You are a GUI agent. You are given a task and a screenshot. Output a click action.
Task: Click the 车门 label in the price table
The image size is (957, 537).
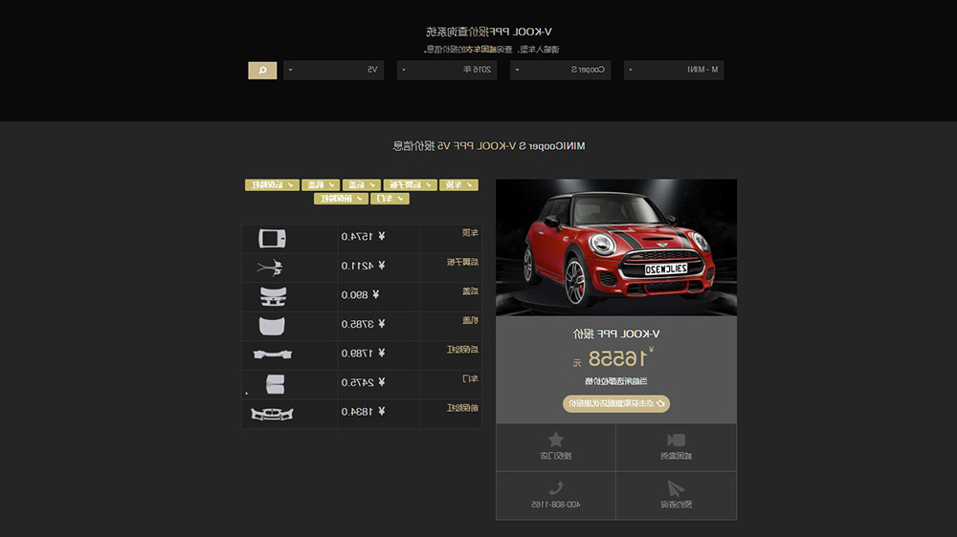click(470, 379)
